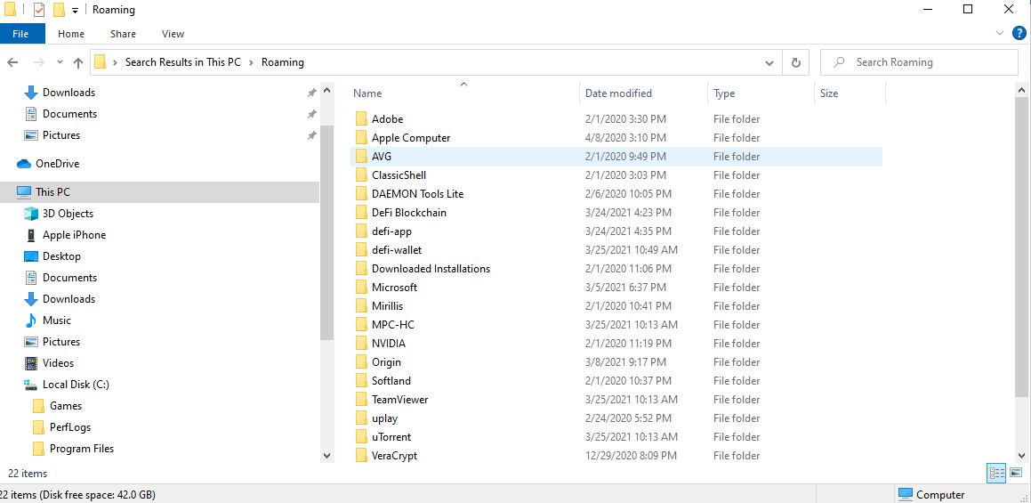Sort by Size column header
1031x503 pixels.
(850, 93)
